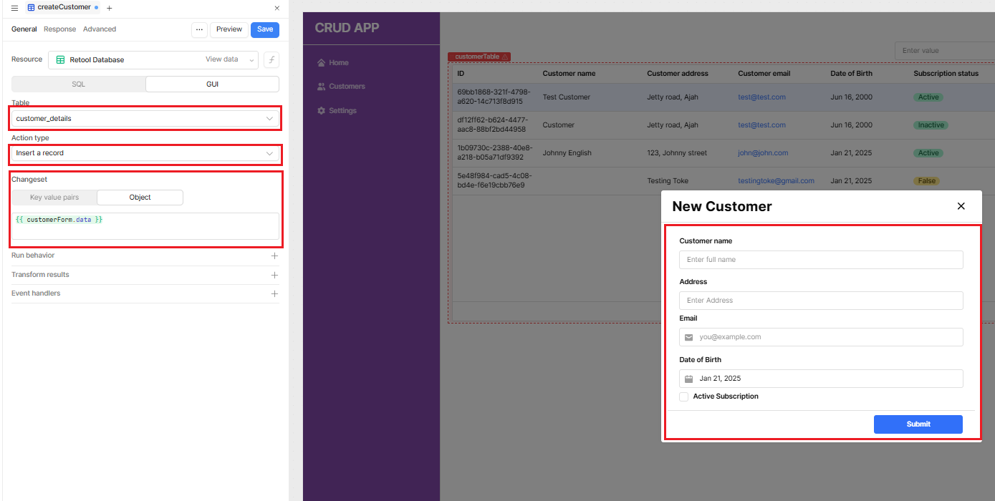Image resolution: width=995 pixels, height=501 pixels.
Task: Click the Johnny English cell
Action: 567,153
